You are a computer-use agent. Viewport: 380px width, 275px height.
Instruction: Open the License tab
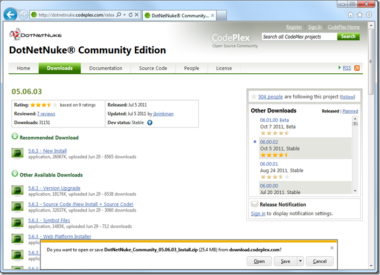point(224,68)
